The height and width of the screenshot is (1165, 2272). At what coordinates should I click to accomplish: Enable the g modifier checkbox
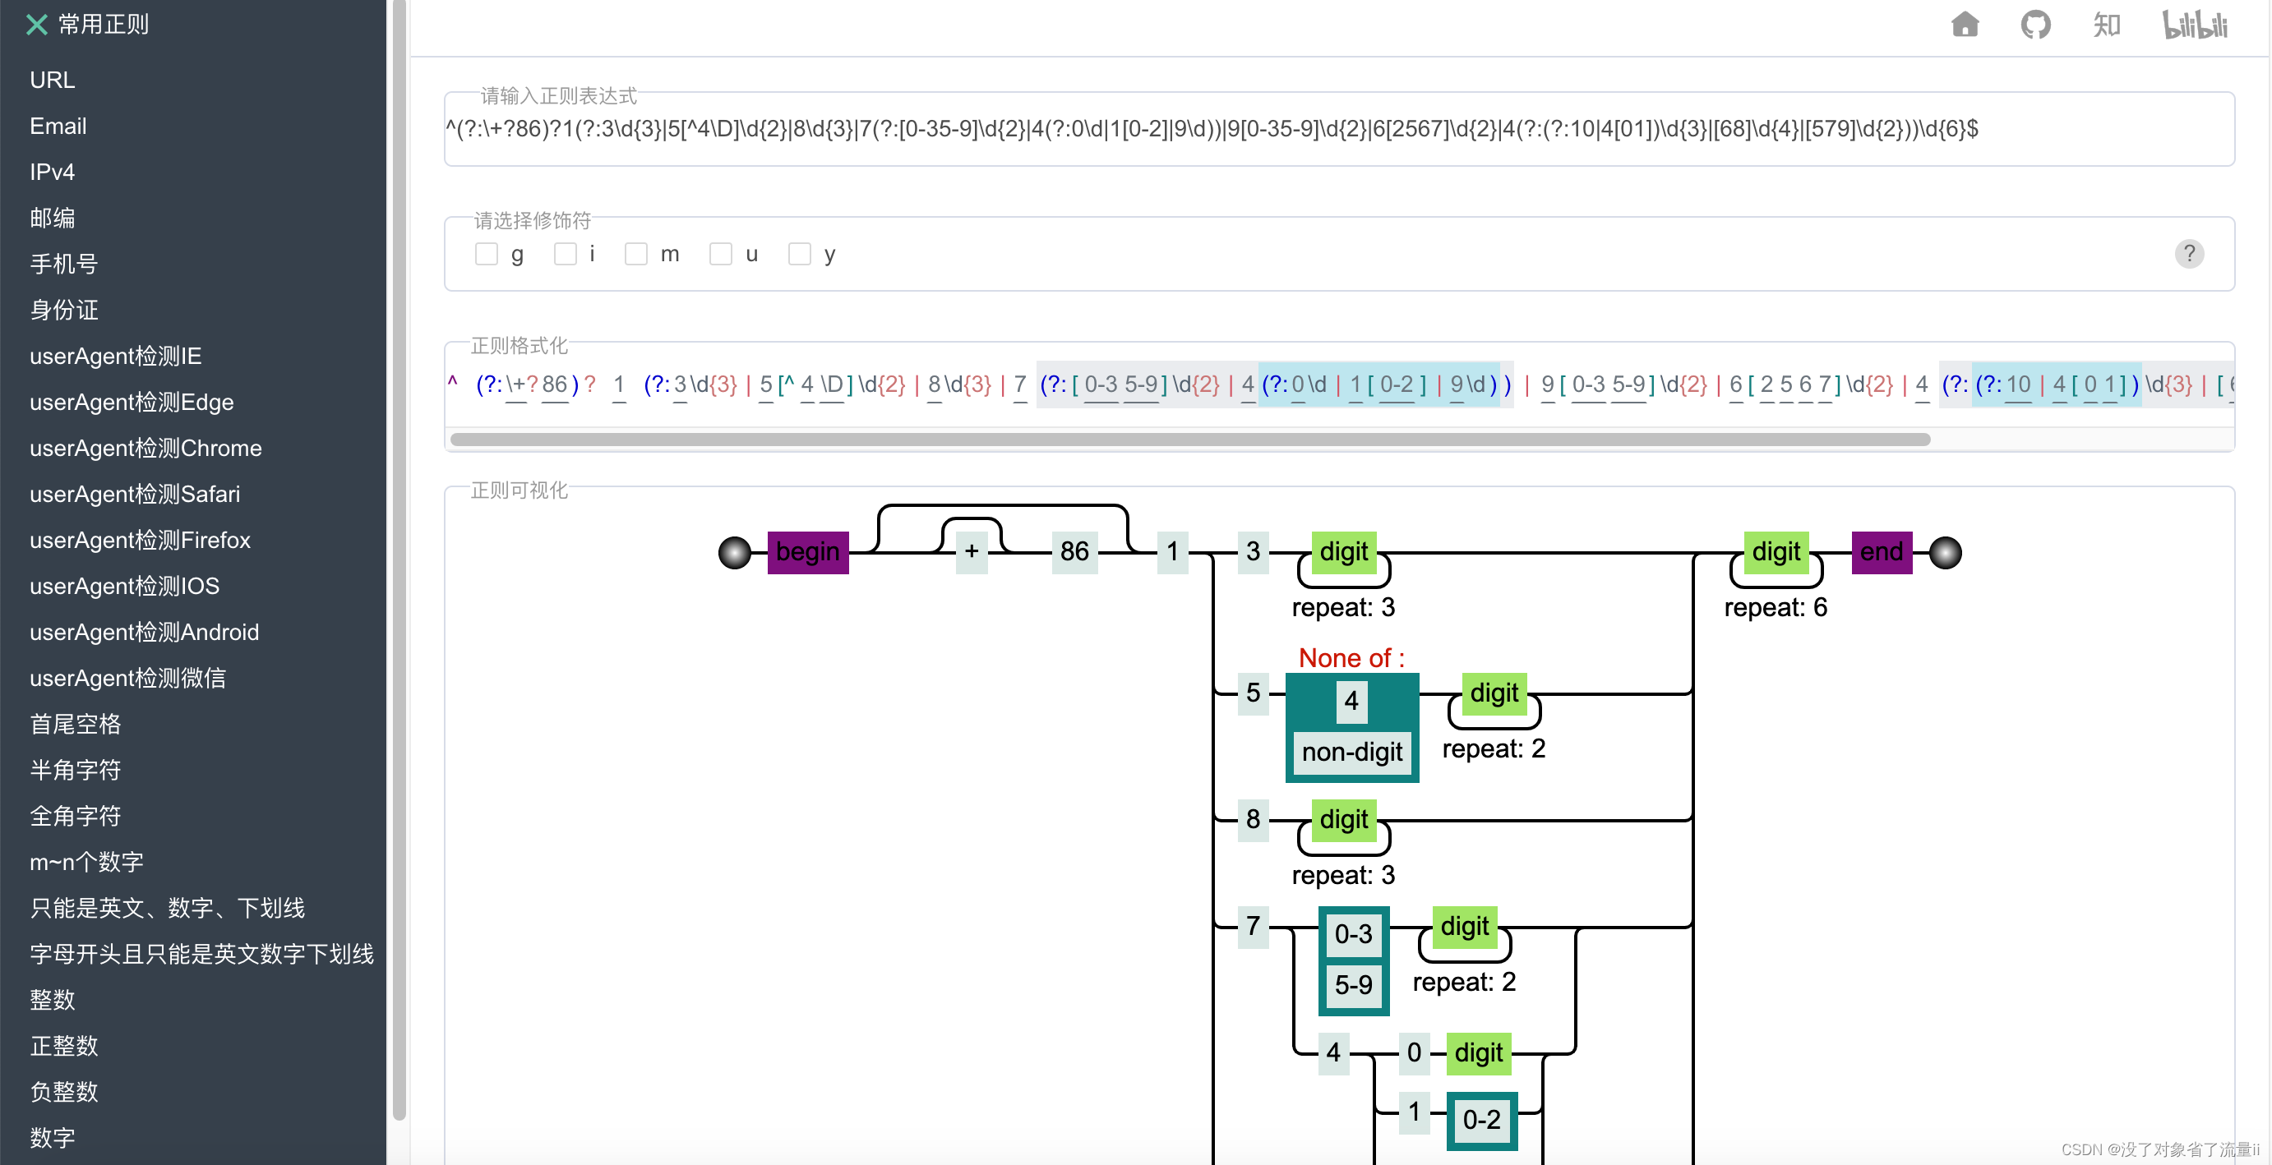[486, 255]
